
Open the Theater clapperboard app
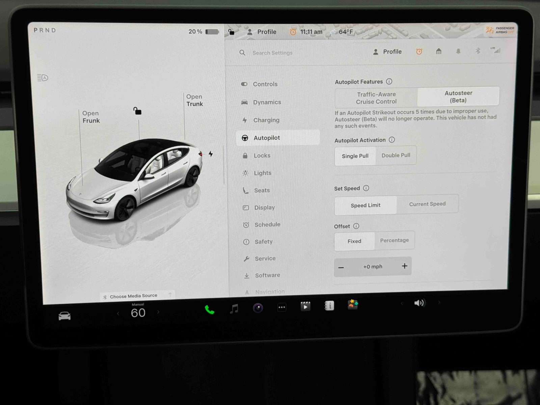[x=305, y=306]
